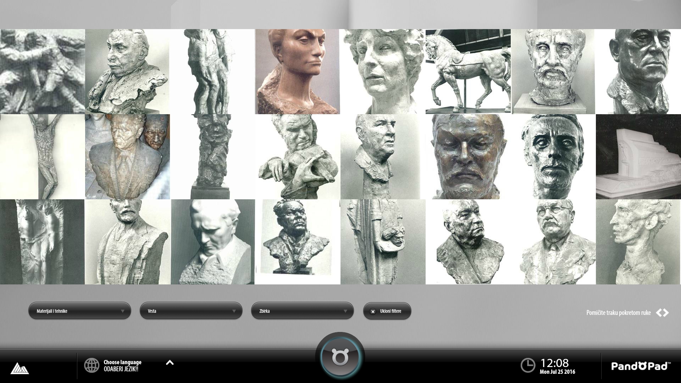Open the profile head with wavy hair thumbnail
The height and width of the screenshot is (383, 681).
point(638,242)
